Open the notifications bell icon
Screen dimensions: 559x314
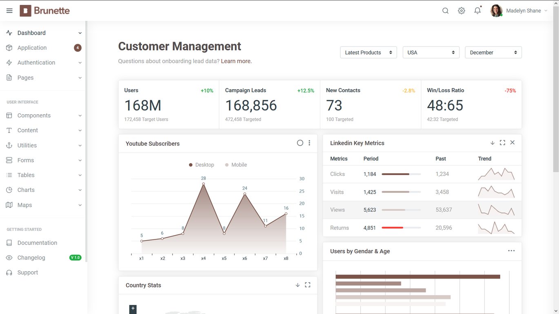tap(477, 11)
